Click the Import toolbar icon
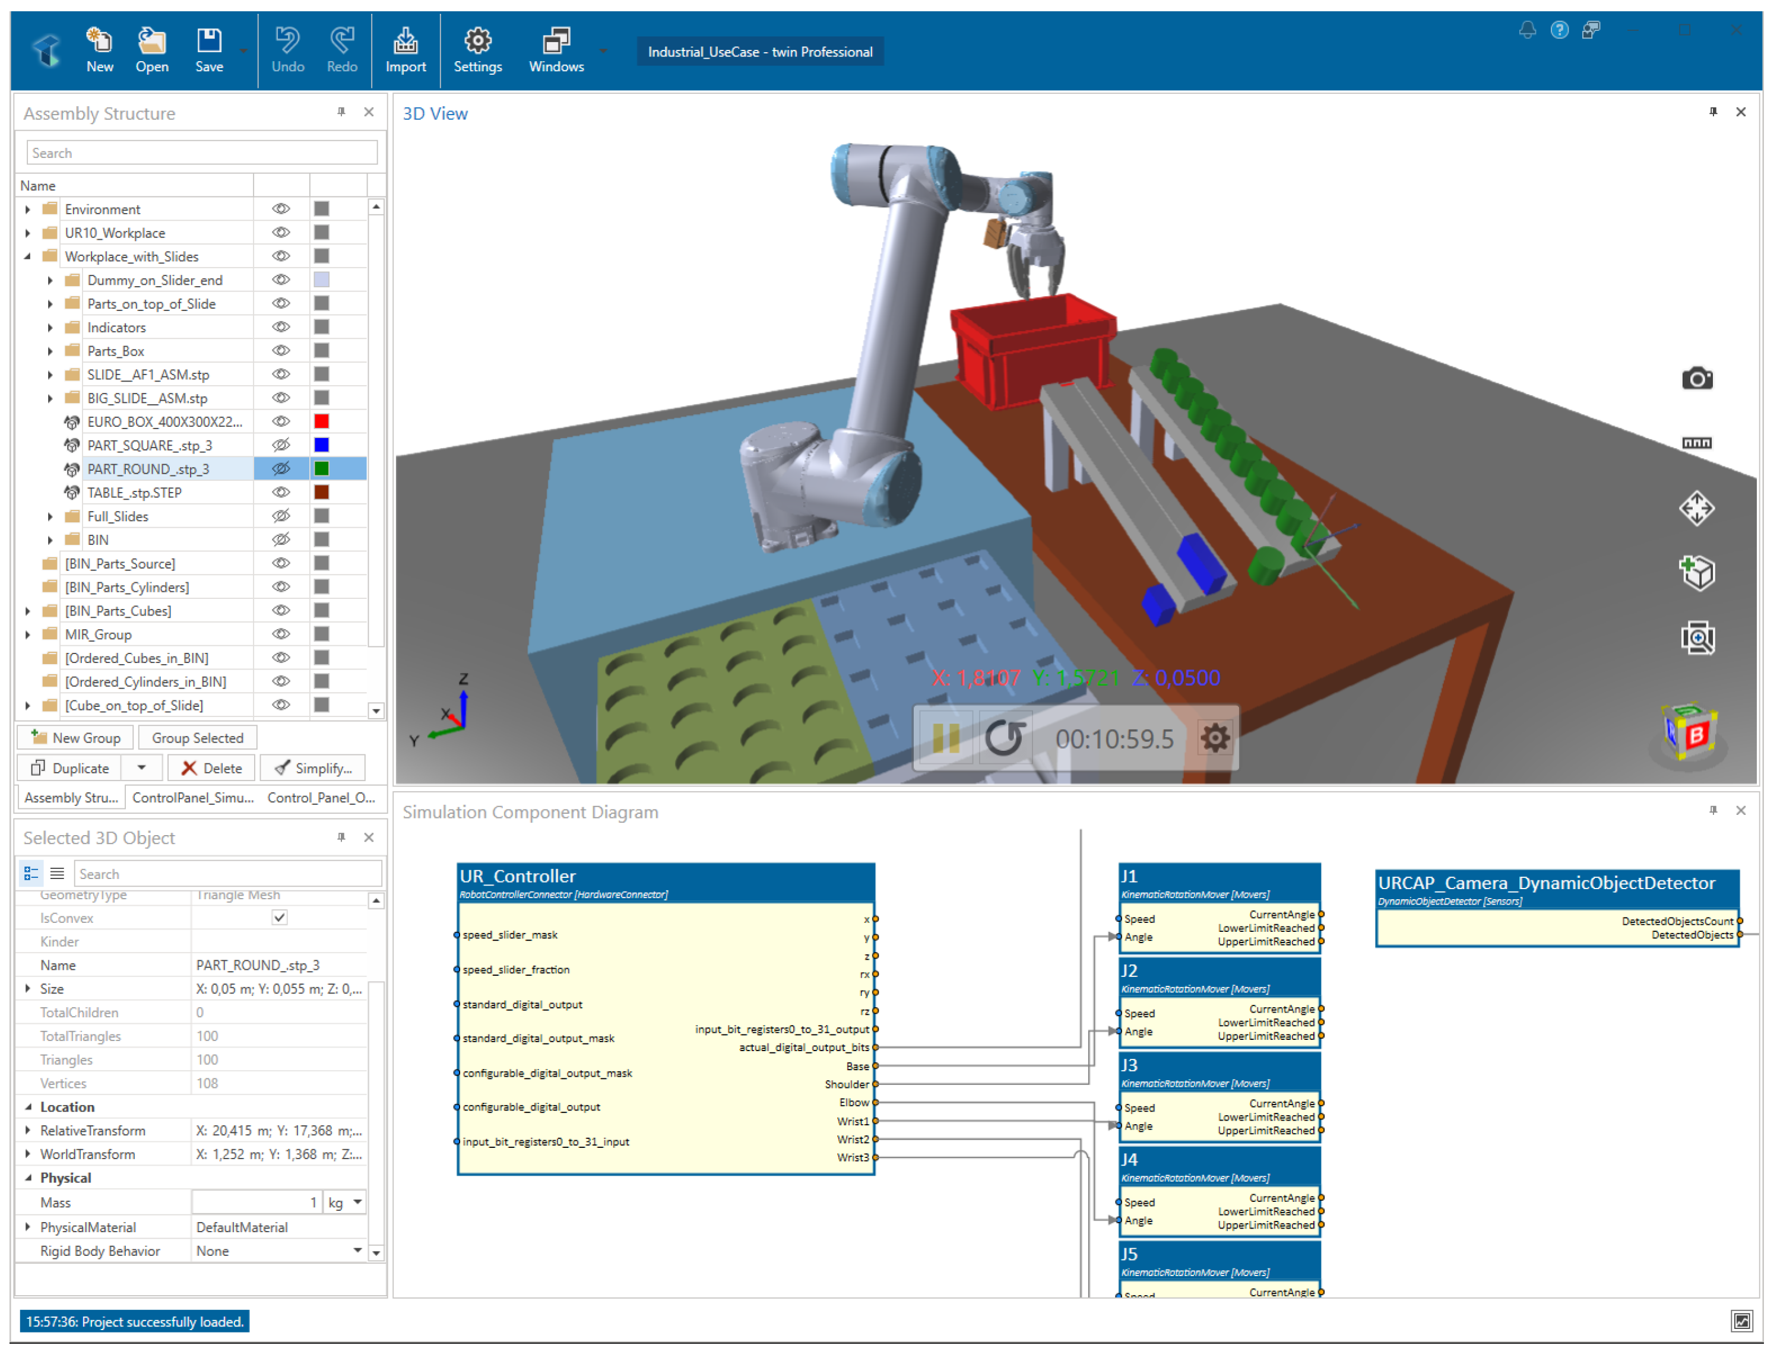This screenshot has height=1358, width=1777. (x=405, y=50)
